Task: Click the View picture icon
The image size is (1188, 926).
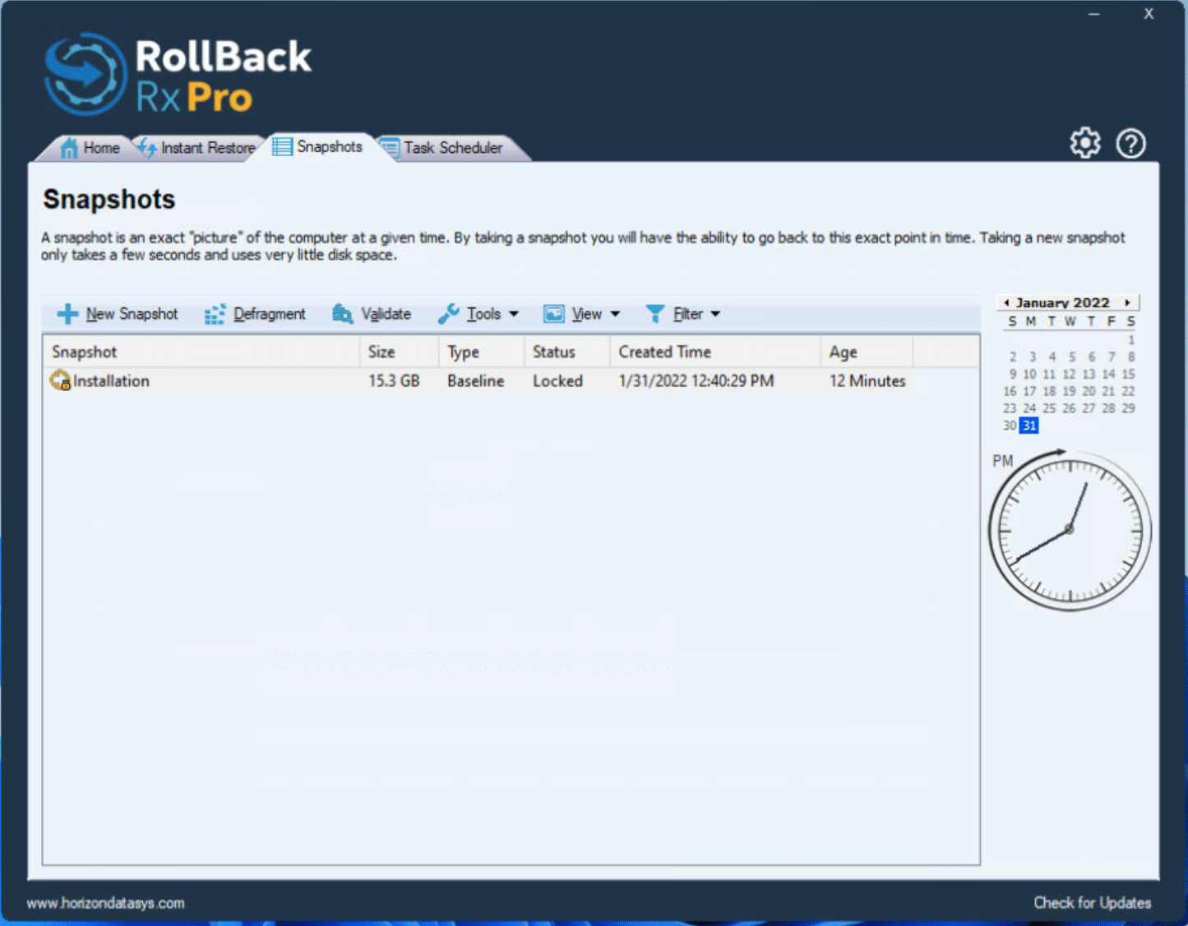Action: tap(555, 313)
